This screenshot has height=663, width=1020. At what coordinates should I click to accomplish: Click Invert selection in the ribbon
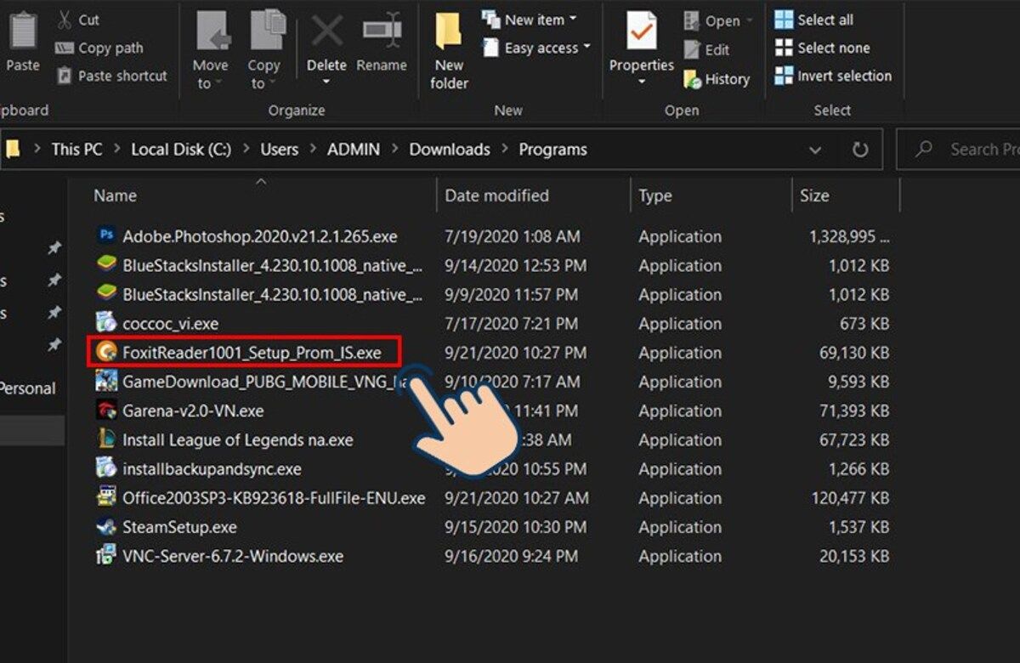[x=833, y=76]
